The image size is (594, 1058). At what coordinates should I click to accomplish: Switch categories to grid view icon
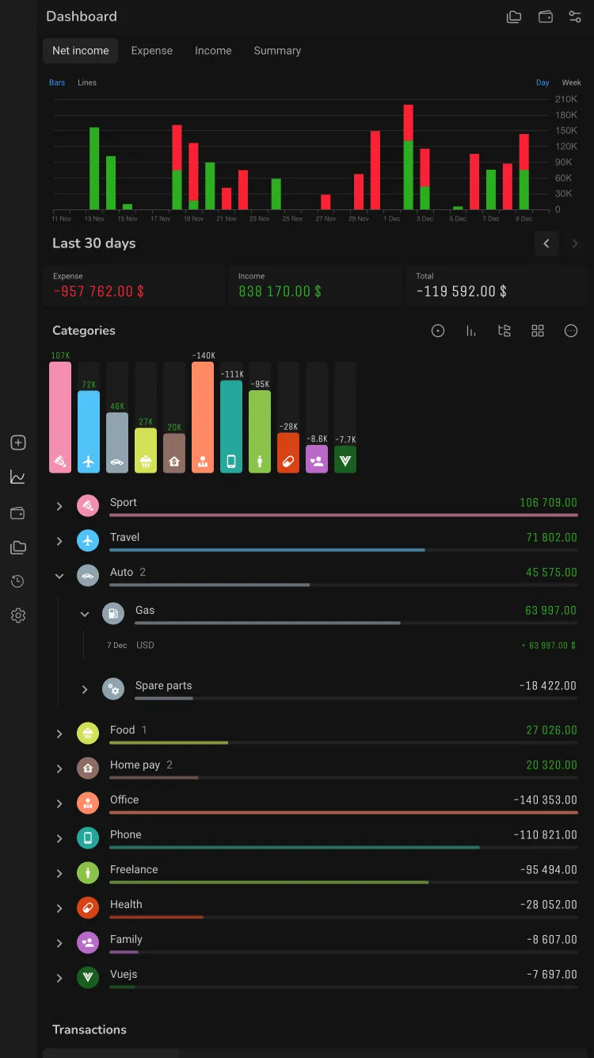coord(538,331)
